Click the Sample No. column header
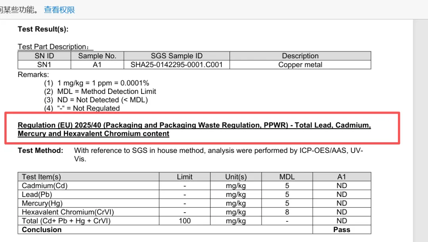This screenshot has width=428, height=242. pos(97,56)
